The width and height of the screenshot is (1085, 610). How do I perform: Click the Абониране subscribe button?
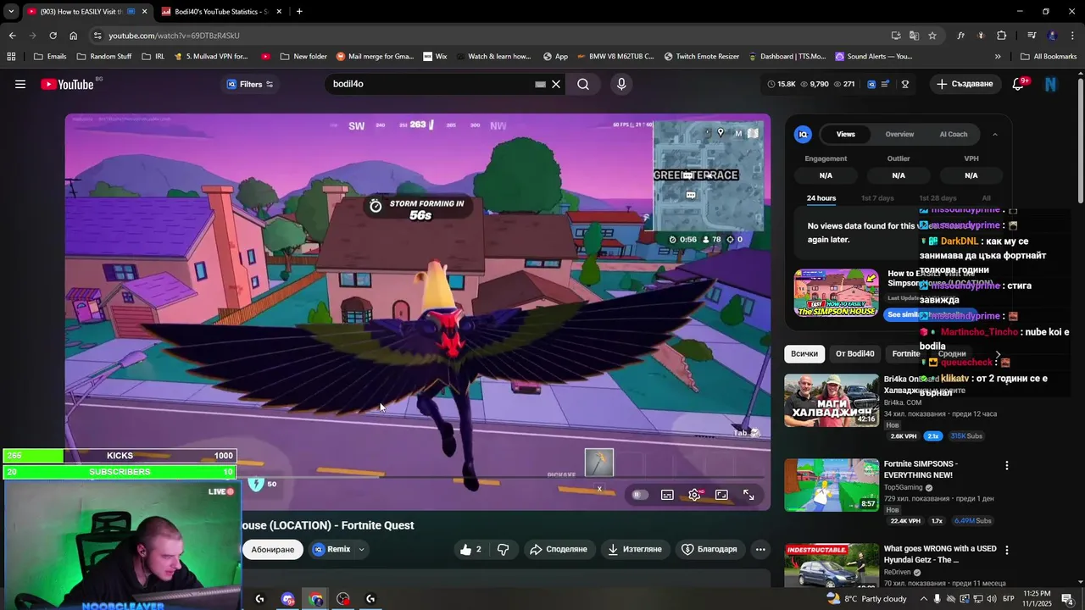point(273,549)
